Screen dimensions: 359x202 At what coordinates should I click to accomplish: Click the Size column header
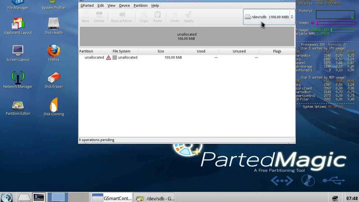pyautogui.click(x=160, y=51)
